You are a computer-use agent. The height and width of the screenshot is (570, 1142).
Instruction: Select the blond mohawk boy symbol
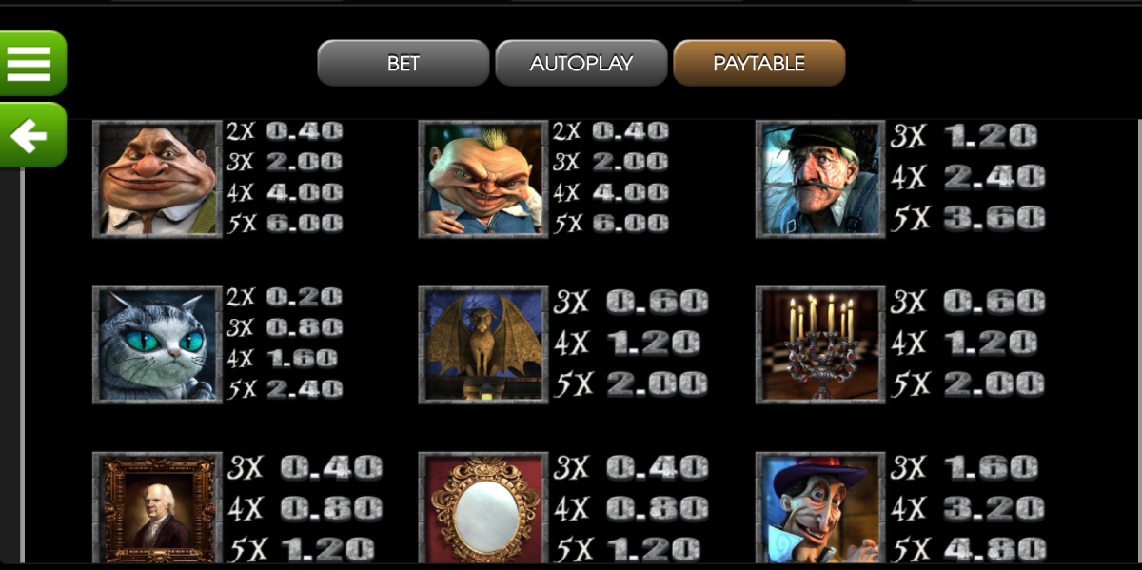pos(483,179)
